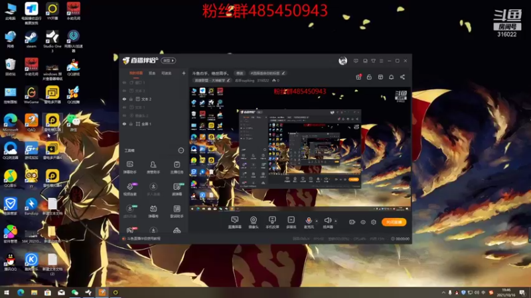Open the Microsoft Edge desktop shortcut
The width and height of the screenshot is (531, 298).
tap(11, 125)
